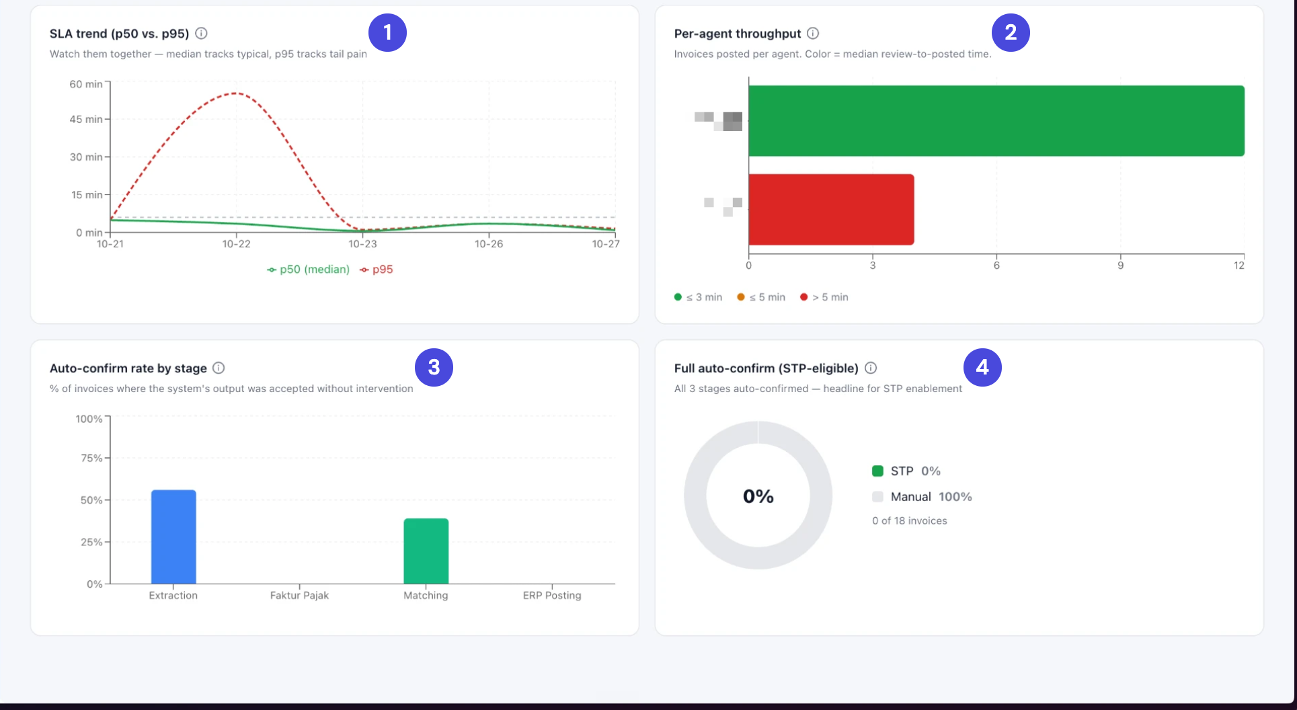Click the red '> 5 min' legend item
Viewport: 1297px width, 710px height.
(824, 297)
